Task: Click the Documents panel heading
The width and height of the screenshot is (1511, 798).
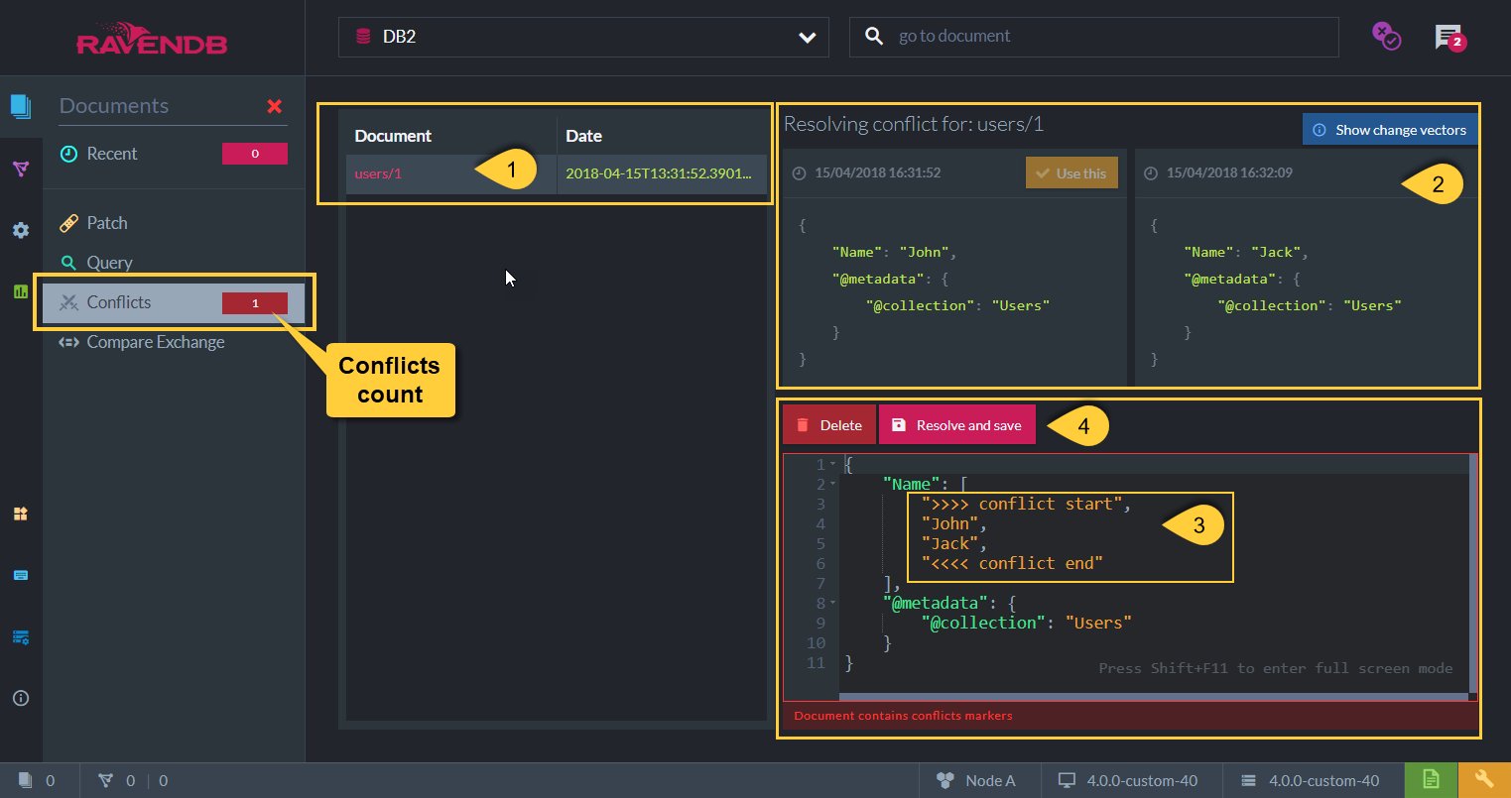Action: (x=114, y=106)
